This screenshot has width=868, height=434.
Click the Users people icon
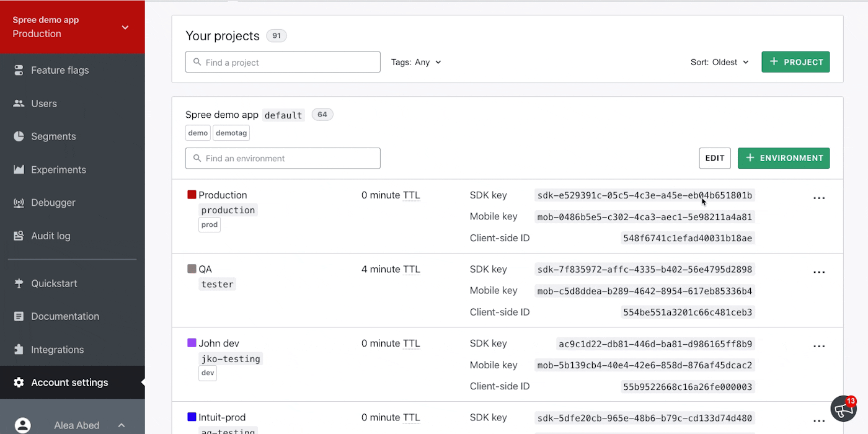click(19, 104)
